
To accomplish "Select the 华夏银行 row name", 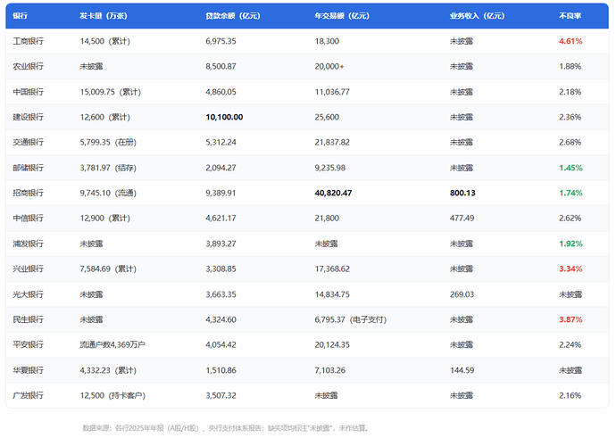I will 28,370.
